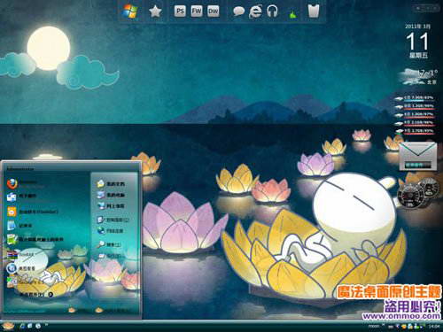Image resolution: width=443 pixels, height=332 pixels.
Task: Click the weather widget for Beijing
Action: click(417, 77)
